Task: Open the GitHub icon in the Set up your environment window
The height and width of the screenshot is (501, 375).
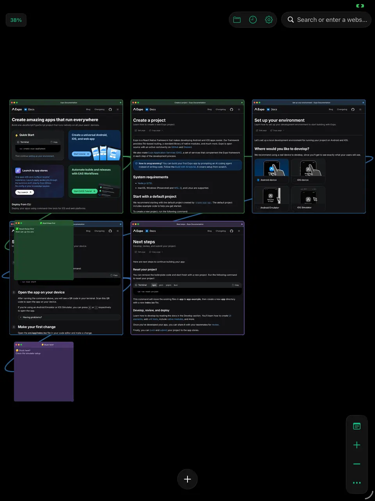Action: [x=353, y=110]
